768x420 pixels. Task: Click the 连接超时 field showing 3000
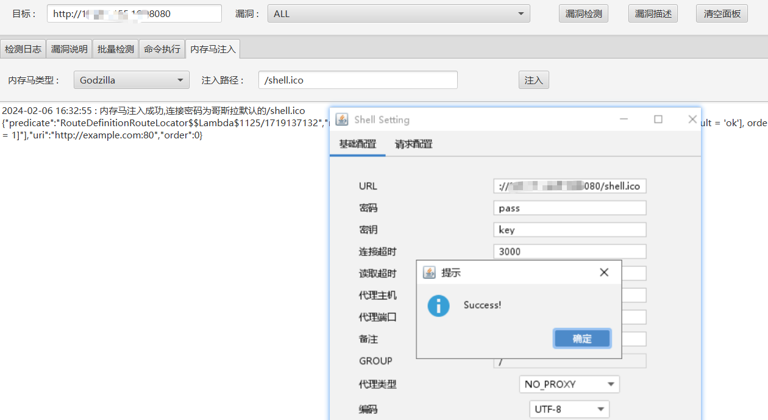pyautogui.click(x=570, y=251)
